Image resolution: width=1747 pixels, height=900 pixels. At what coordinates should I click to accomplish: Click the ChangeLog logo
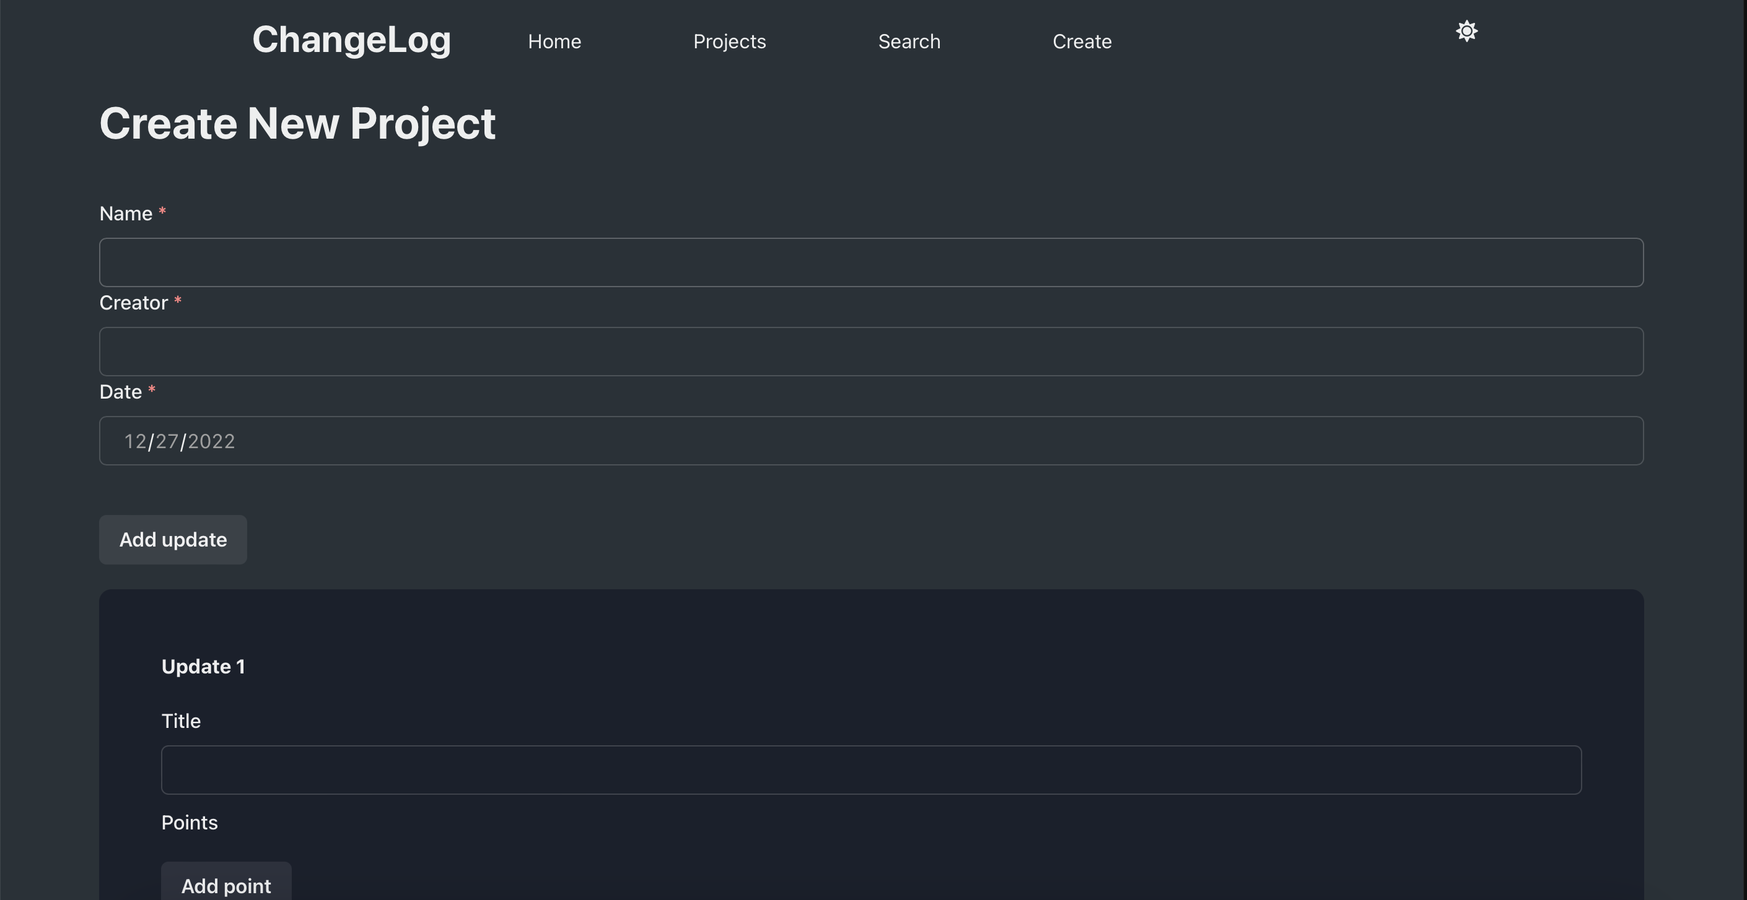(x=351, y=40)
